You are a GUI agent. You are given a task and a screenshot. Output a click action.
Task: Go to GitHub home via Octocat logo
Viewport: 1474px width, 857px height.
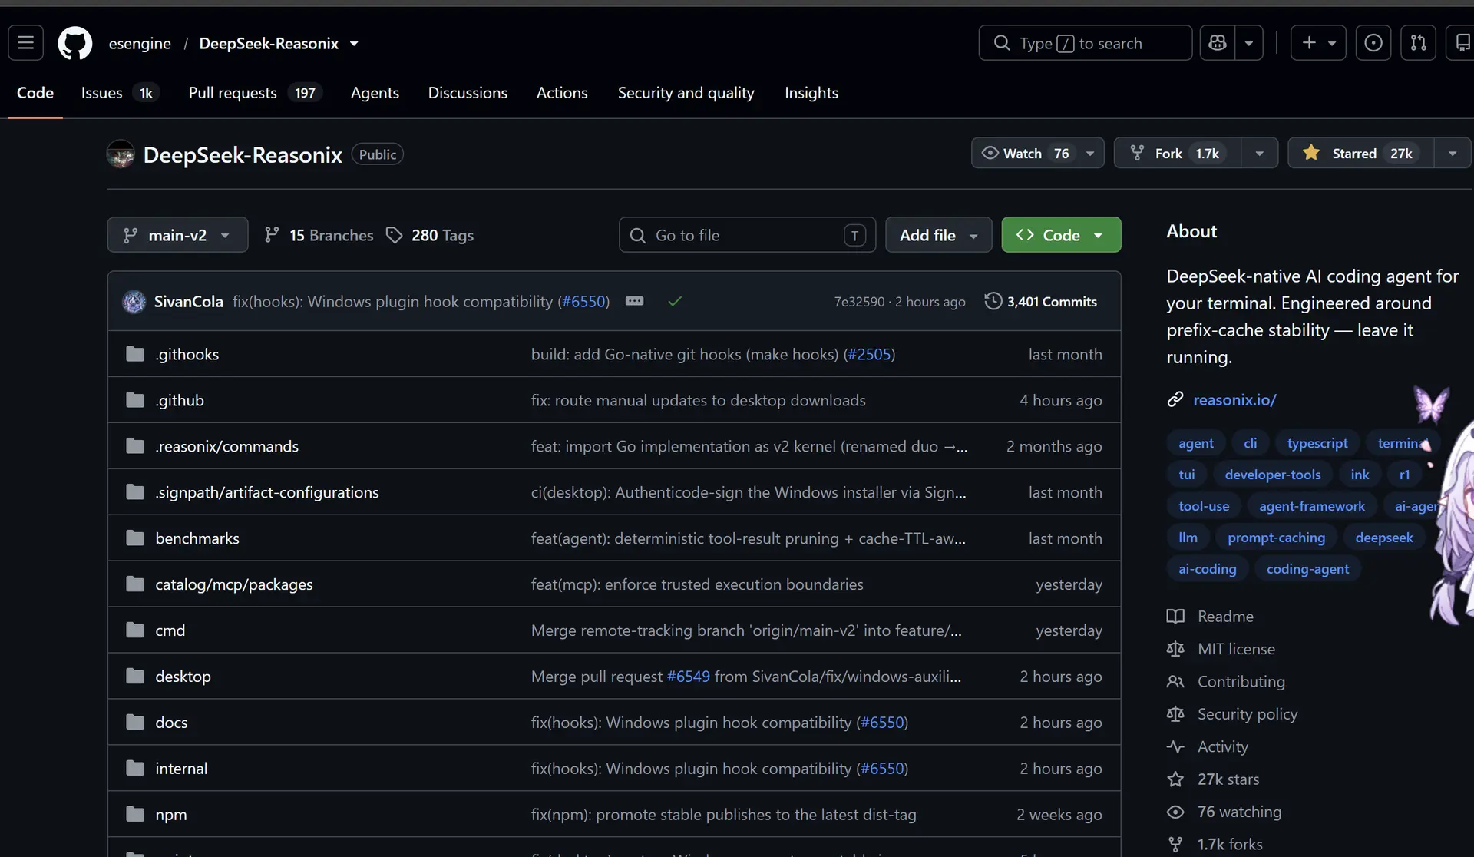[x=75, y=43]
